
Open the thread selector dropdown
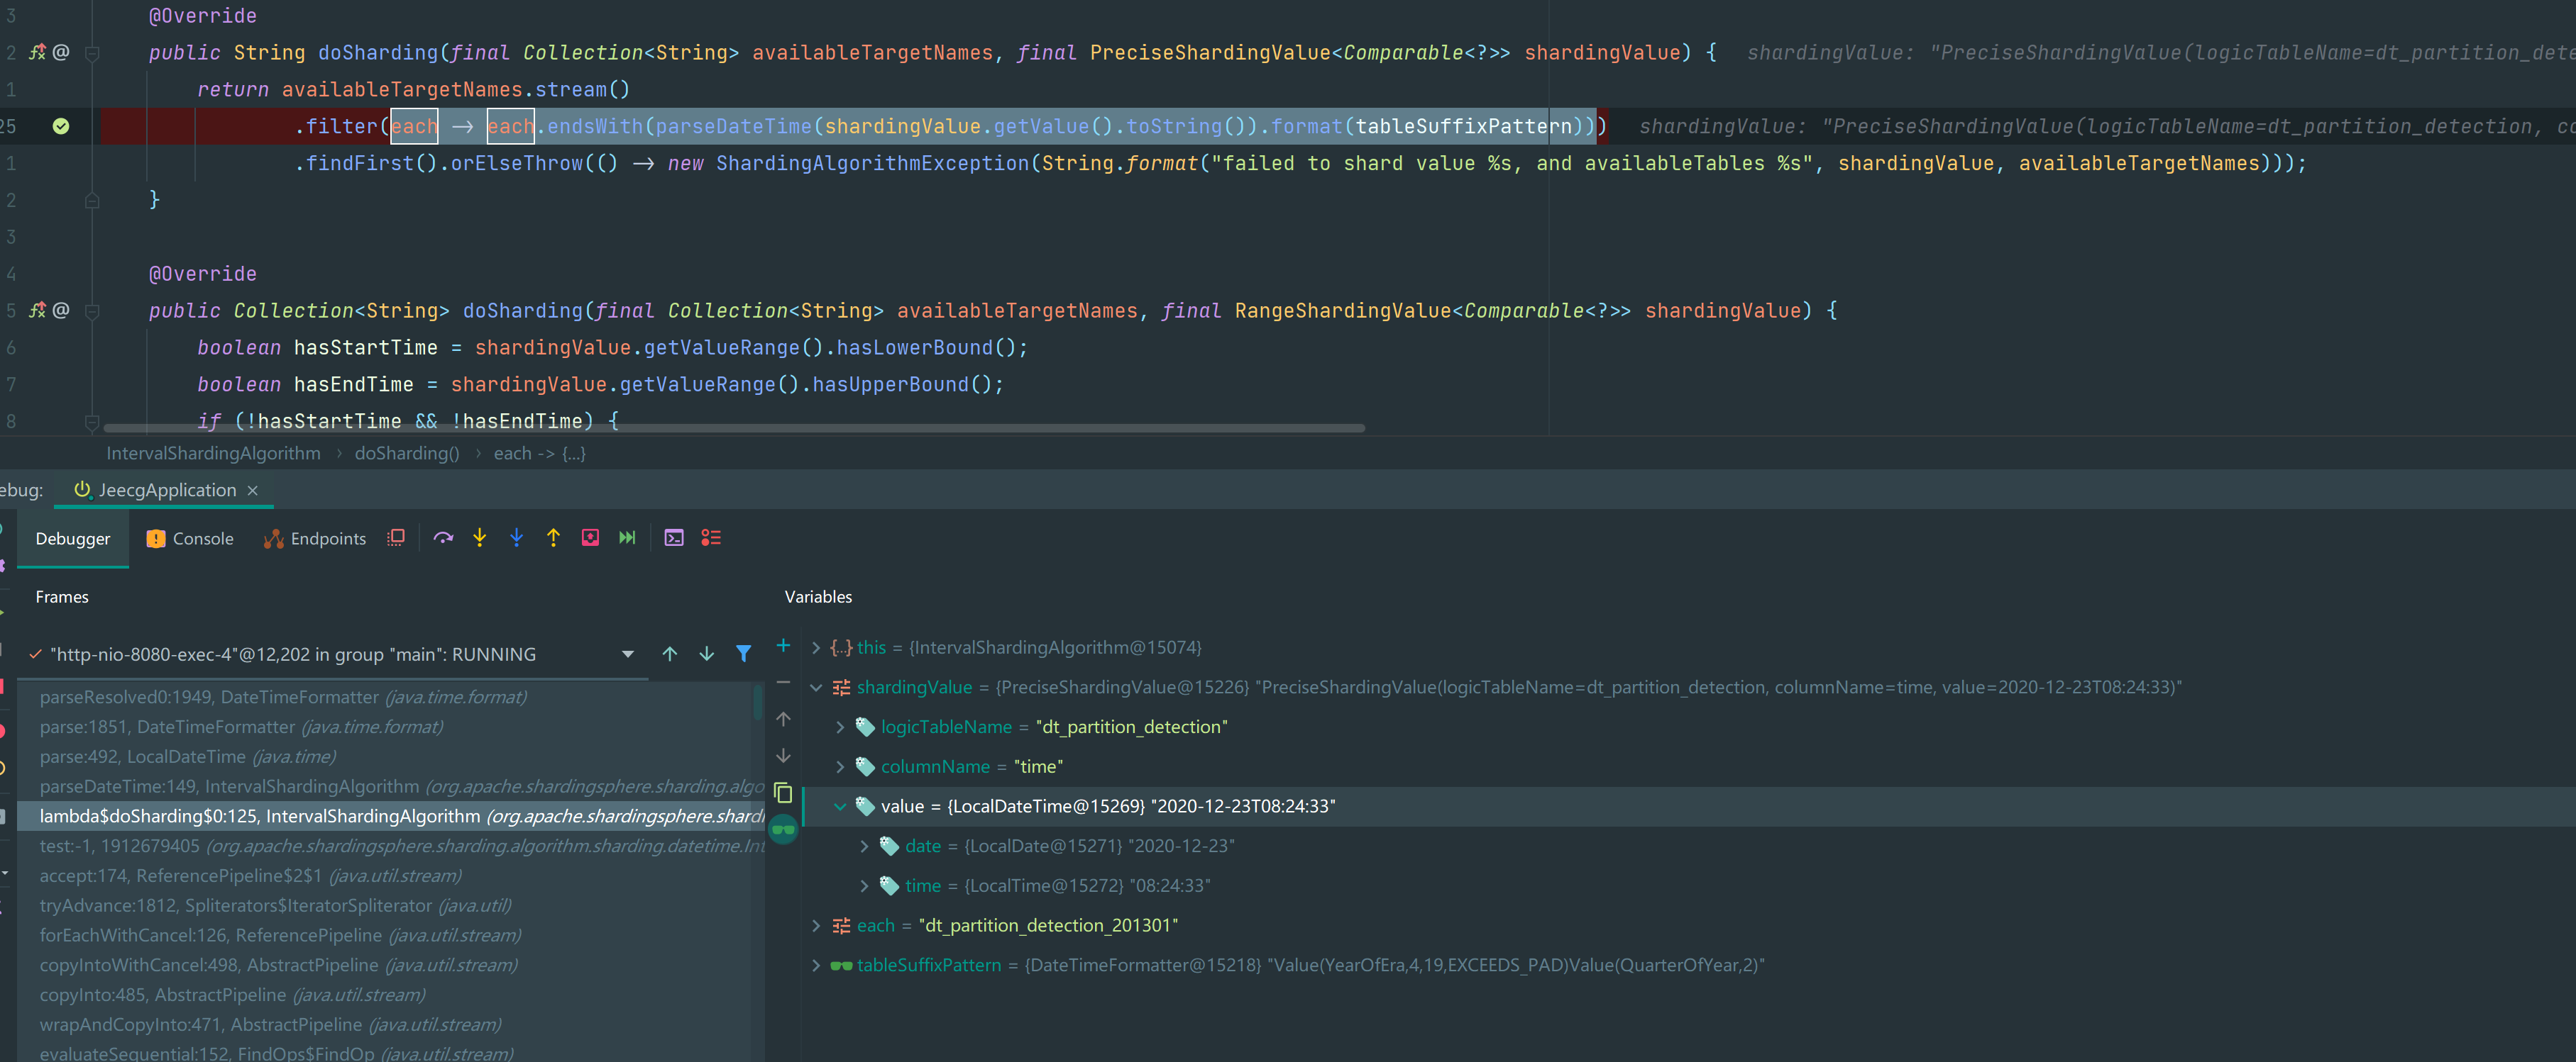click(x=628, y=654)
